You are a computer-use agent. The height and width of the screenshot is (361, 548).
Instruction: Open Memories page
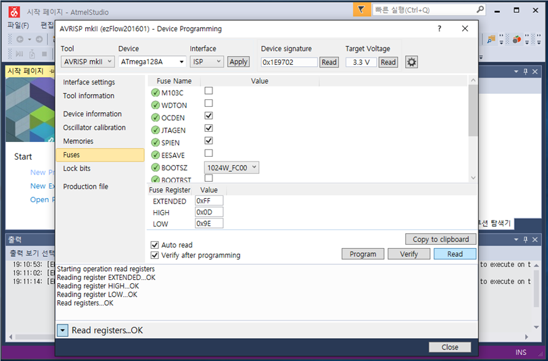(x=78, y=141)
